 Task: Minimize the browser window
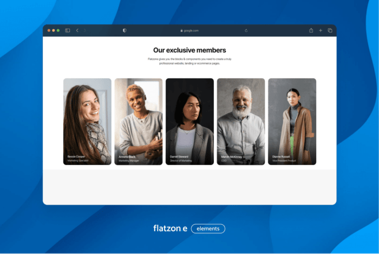(x=53, y=30)
